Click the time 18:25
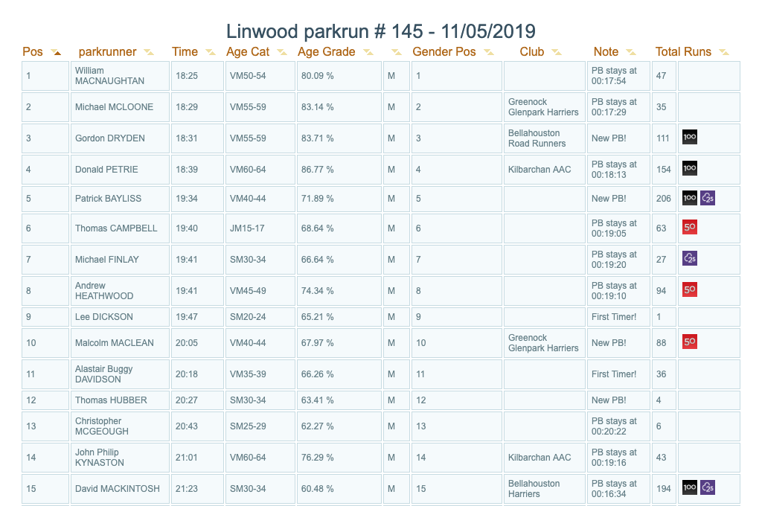This screenshot has width=762, height=506. pyautogui.click(x=187, y=76)
